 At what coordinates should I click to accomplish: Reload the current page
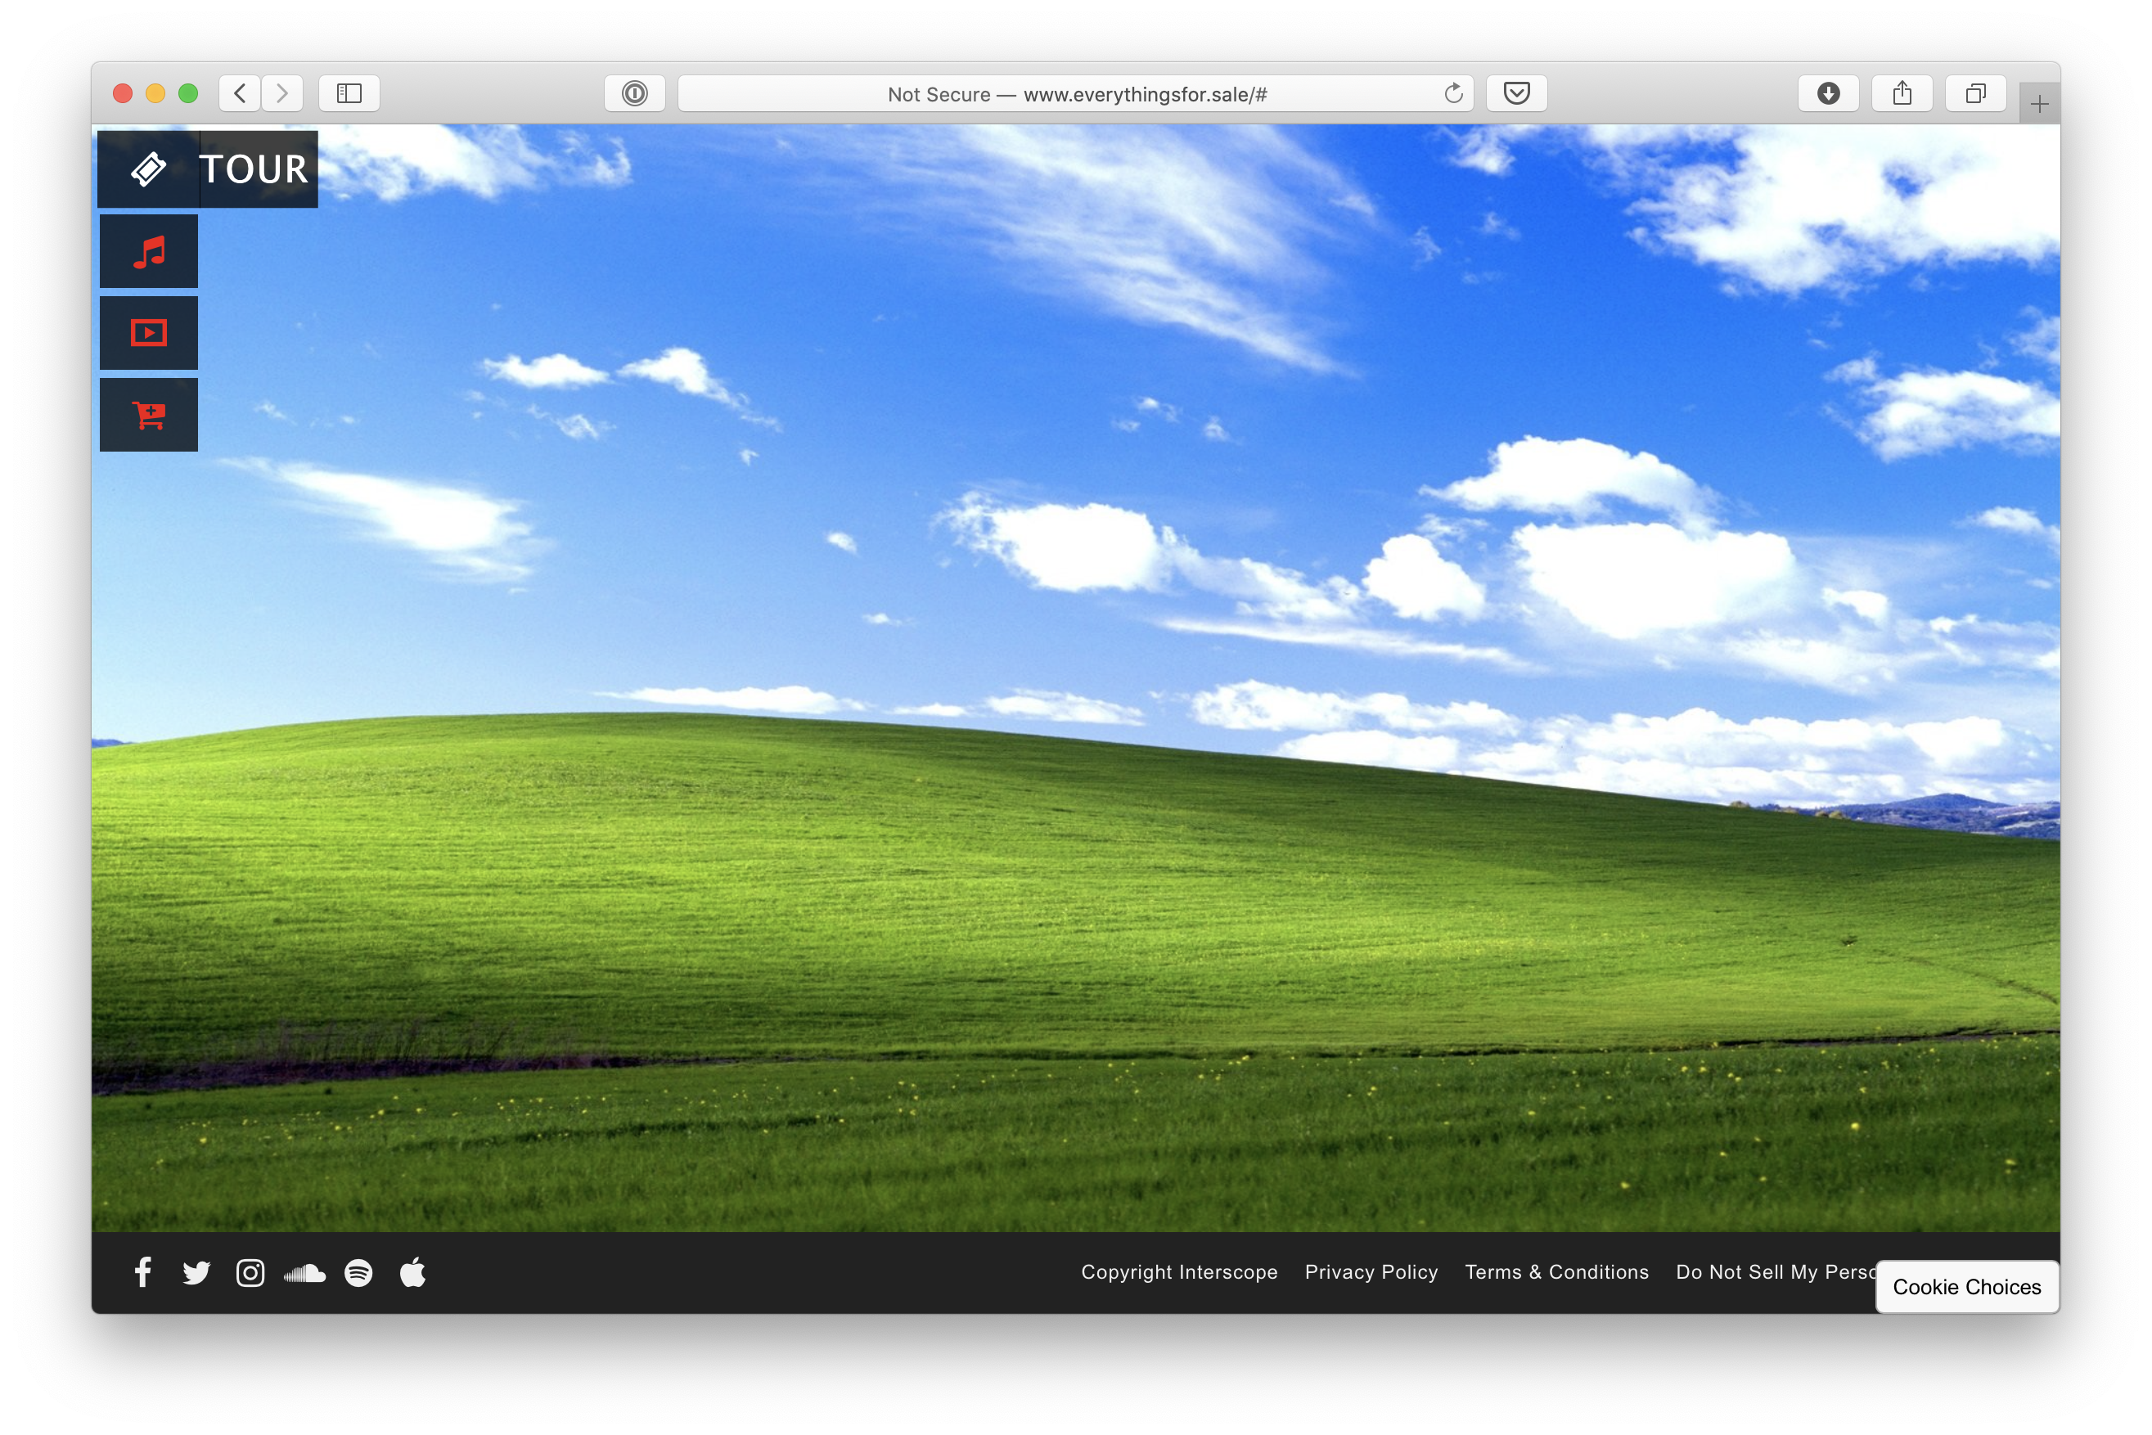(x=1452, y=93)
